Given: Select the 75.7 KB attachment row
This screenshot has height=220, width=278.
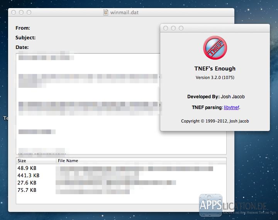Looking at the screenshot, I should click(x=121, y=190).
